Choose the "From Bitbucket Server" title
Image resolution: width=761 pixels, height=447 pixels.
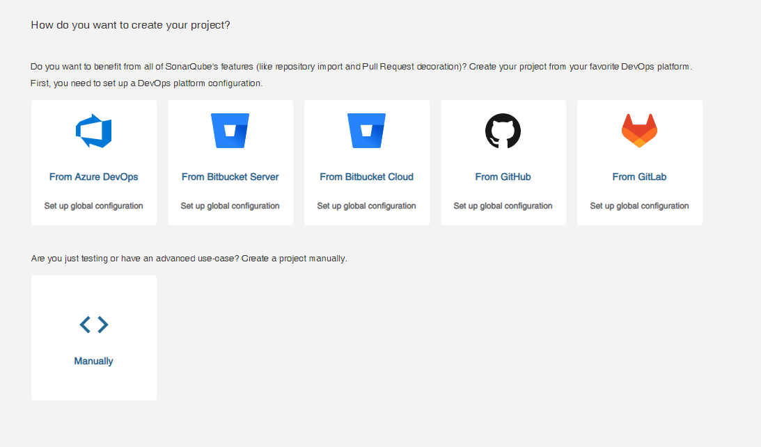pyautogui.click(x=230, y=177)
